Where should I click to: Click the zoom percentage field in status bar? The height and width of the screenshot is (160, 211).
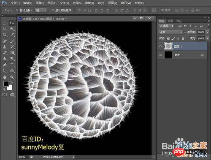pyautogui.click(x=22, y=157)
